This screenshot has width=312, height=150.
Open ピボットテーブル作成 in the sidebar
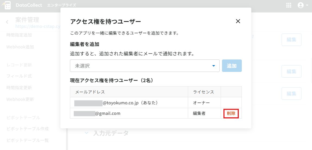[27, 129]
